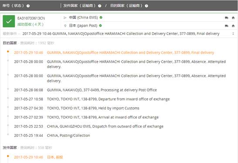Click the help icon next to 目的国家（运输商）

click(x=146, y=6)
